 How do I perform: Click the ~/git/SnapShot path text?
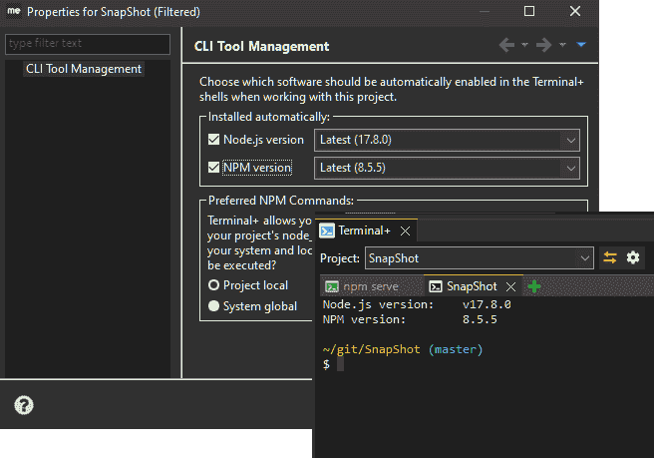371,349
